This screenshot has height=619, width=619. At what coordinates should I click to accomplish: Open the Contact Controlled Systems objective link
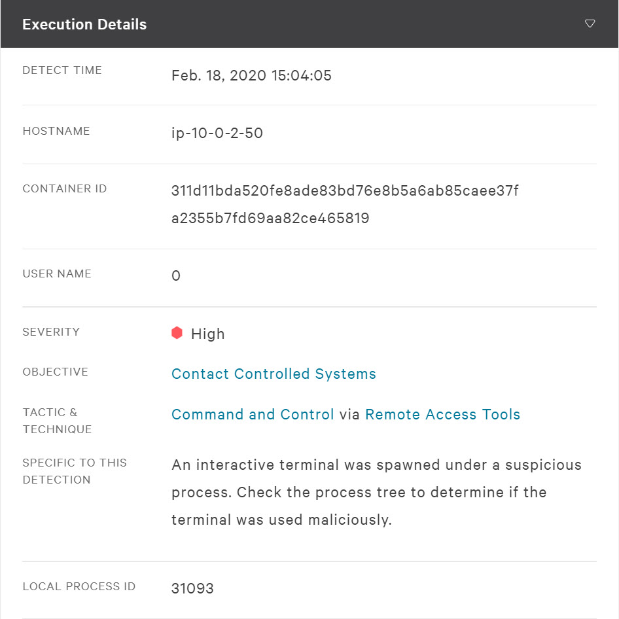tap(274, 374)
